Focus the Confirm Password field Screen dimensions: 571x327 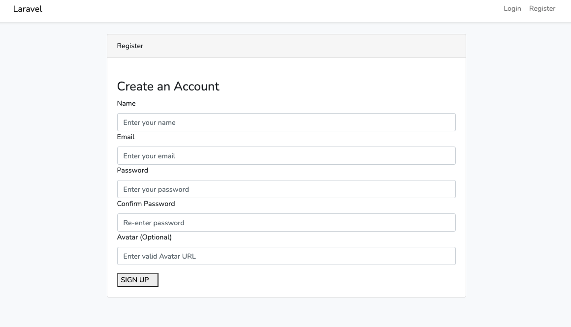pyautogui.click(x=286, y=223)
